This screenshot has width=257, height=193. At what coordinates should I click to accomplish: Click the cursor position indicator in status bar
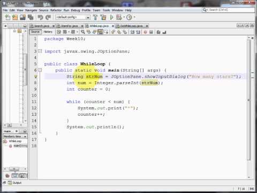[x=241, y=189]
